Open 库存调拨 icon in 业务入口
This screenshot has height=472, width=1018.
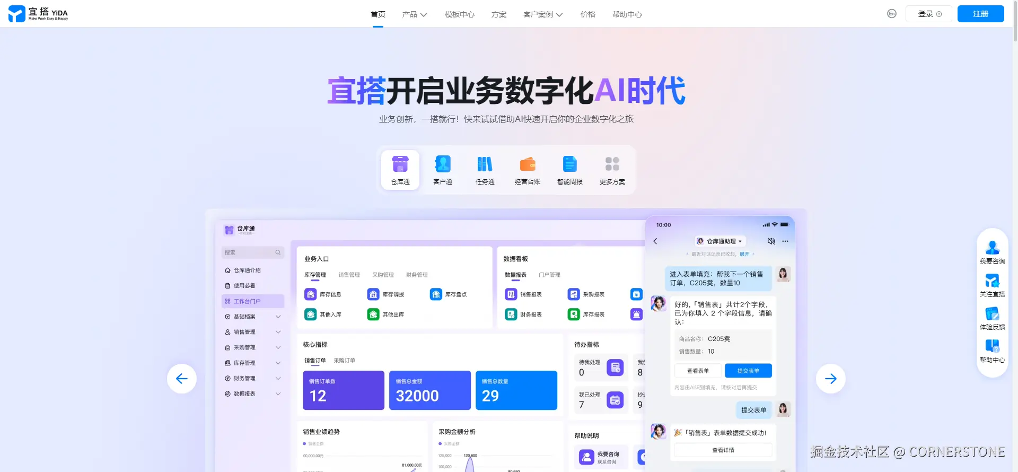click(x=373, y=294)
